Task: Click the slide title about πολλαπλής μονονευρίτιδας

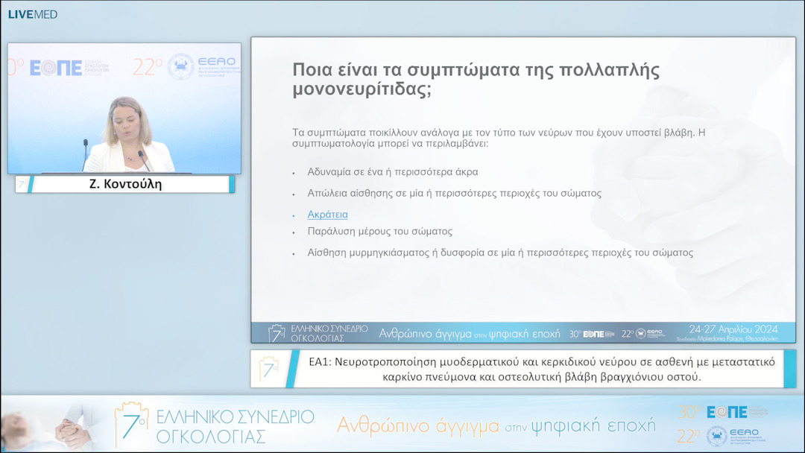Action: pyautogui.click(x=476, y=80)
